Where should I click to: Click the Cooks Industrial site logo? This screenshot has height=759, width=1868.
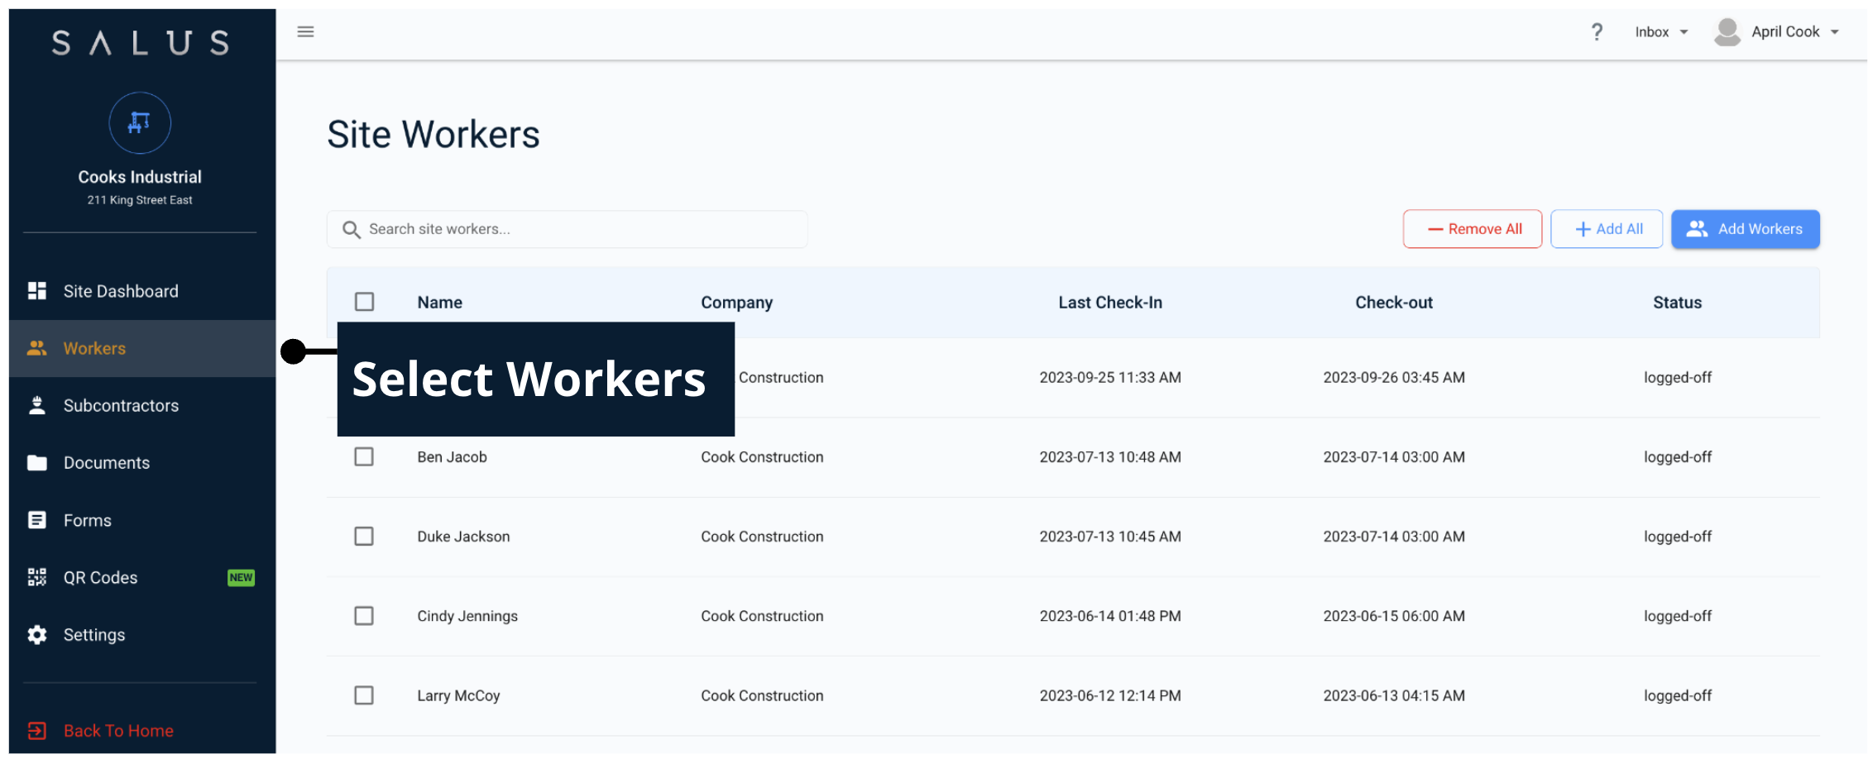[x=139, y=122]
